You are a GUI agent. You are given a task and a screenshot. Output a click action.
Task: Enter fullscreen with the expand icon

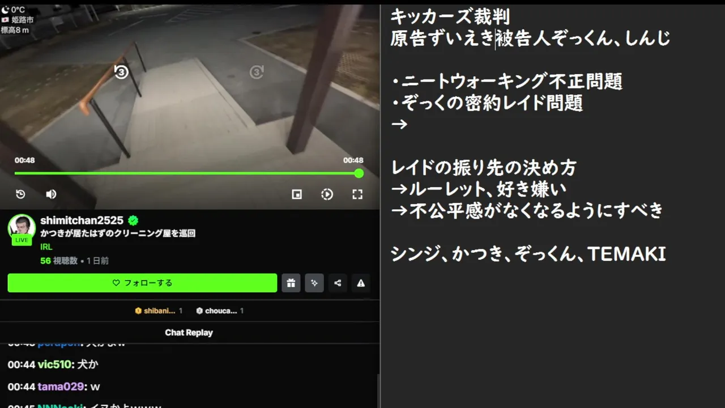pos(357,194)
